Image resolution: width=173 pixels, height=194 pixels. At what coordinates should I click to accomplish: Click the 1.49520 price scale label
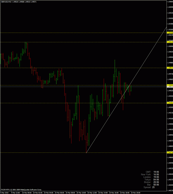pos(170,91)
